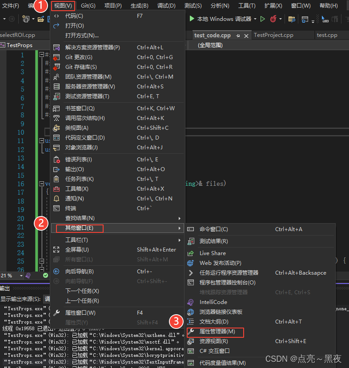Click the Live Share icon
Image resolution: width=349 pixels, height=368 pixels.
(191, 253)
